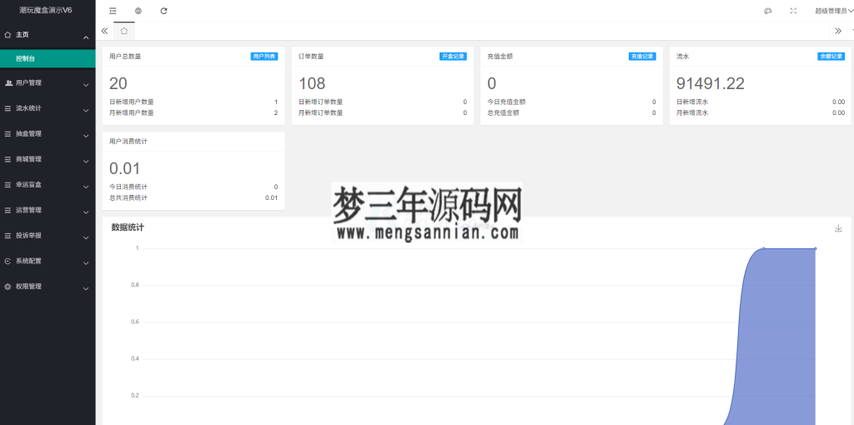Viewport: 854px width, 425px height.
Task: Open the globe website icon
Action: click(138, 11)
